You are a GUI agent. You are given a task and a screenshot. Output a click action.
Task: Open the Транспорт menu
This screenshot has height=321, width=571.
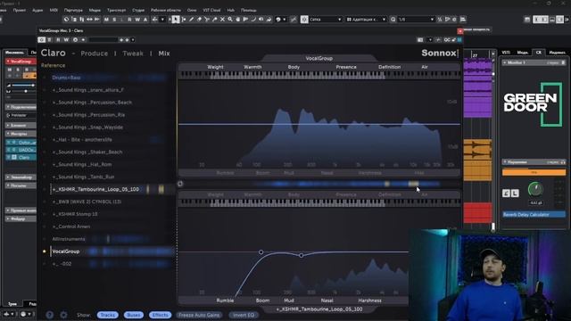117,10
